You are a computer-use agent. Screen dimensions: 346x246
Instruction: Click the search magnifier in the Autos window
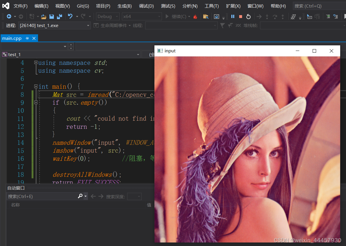point(80,196)
